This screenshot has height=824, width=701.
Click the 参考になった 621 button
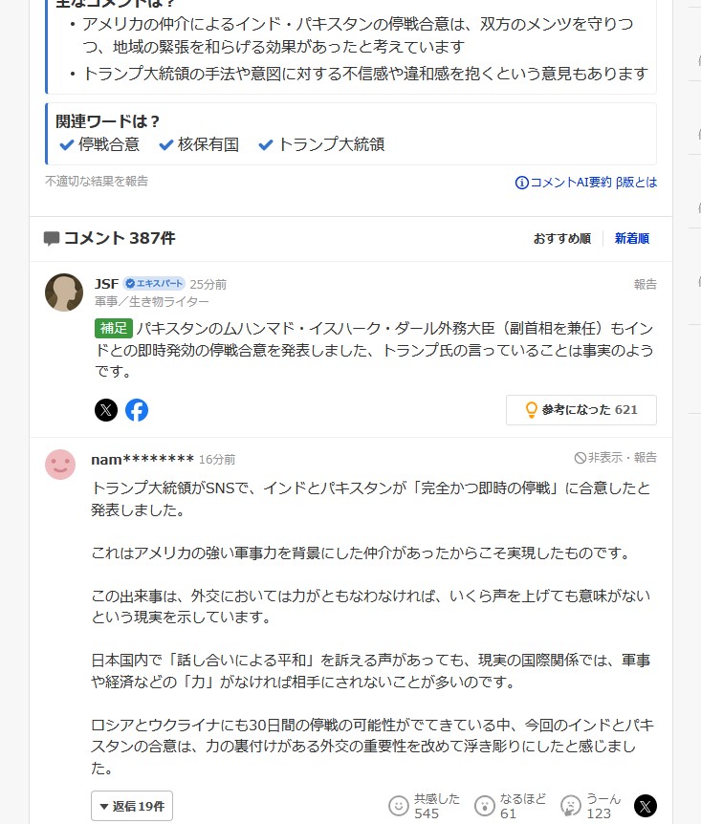pos(581,410)
